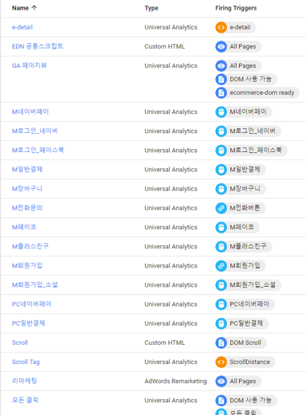Viewport: 306px width, 415px height.
Task: Click the DOM 사용 가능 icon in 모든 클릭 row
Action: [x=221, y=401]
